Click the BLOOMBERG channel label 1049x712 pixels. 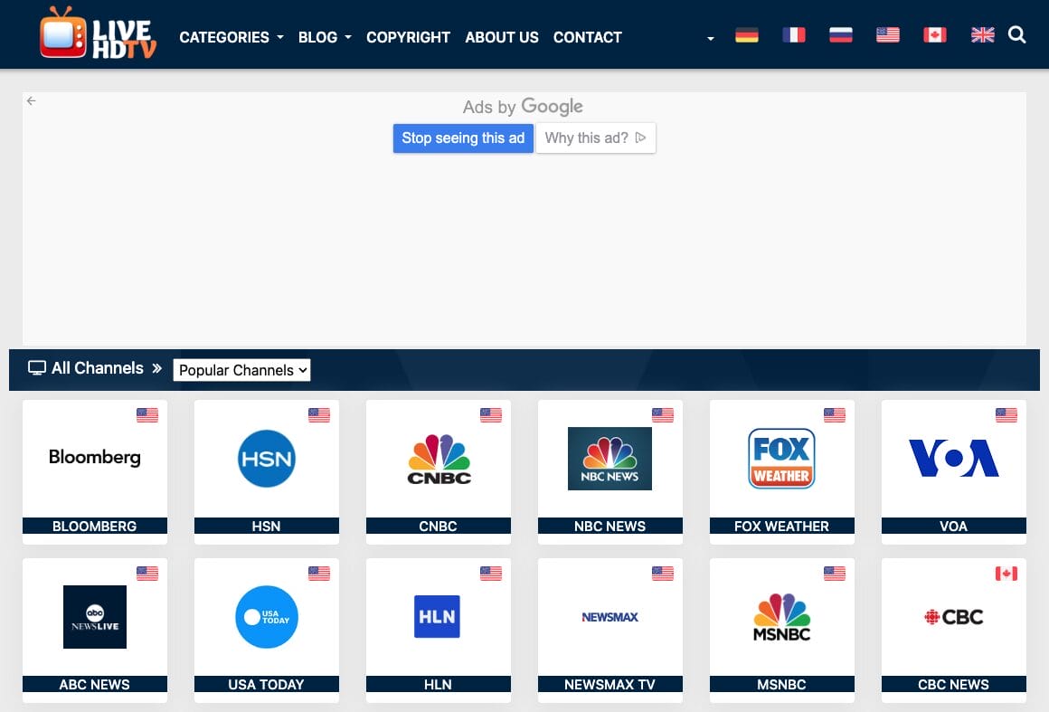click(94, 526)
